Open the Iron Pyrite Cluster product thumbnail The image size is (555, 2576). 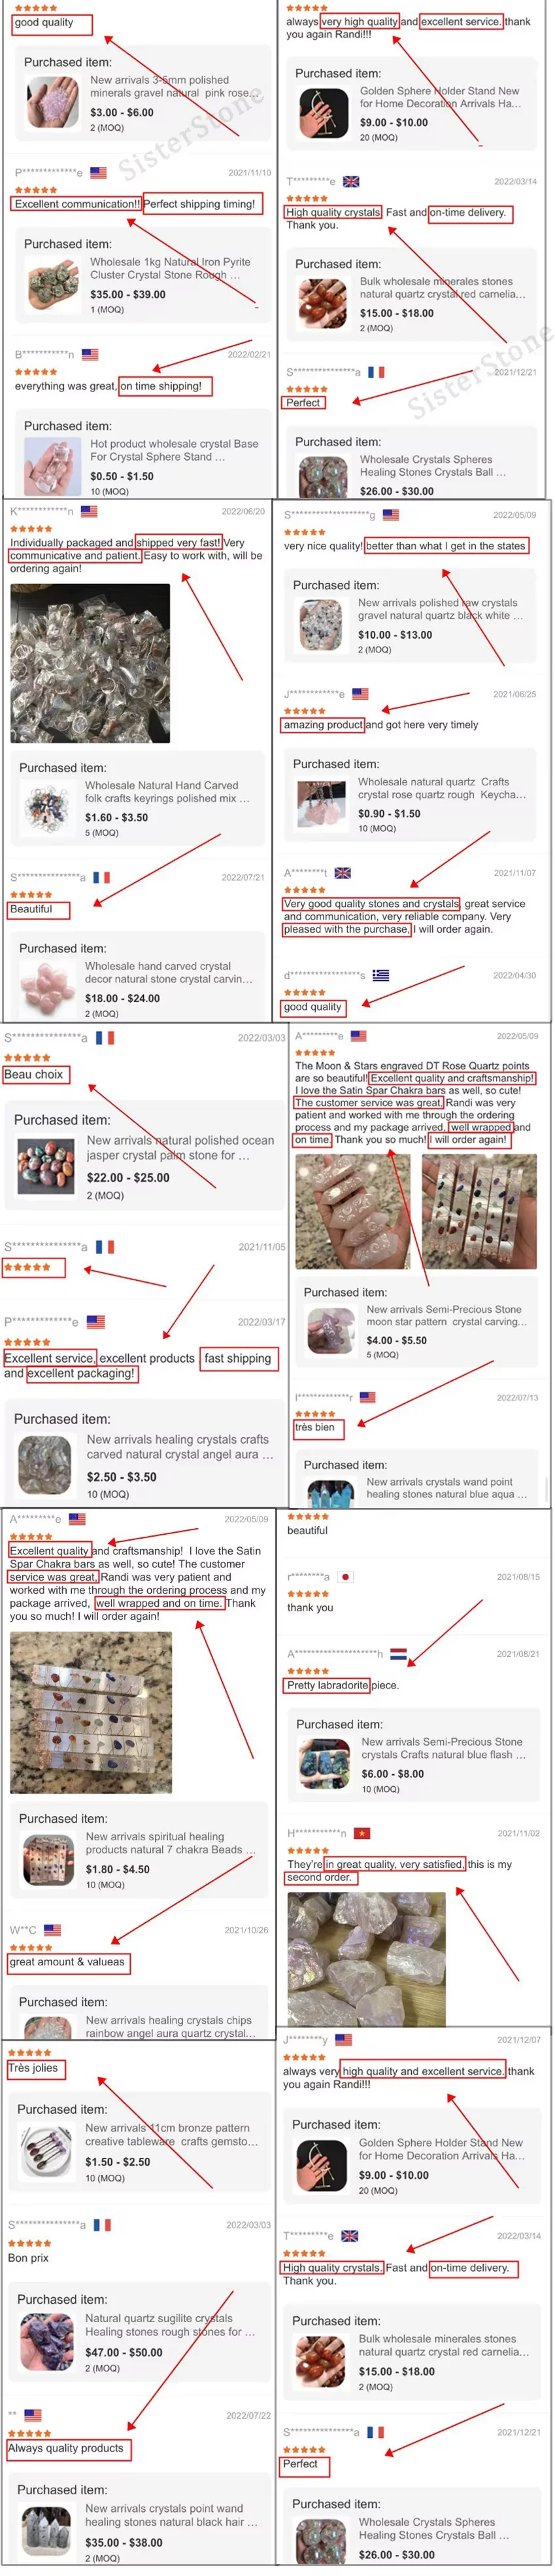coord(53,282)
